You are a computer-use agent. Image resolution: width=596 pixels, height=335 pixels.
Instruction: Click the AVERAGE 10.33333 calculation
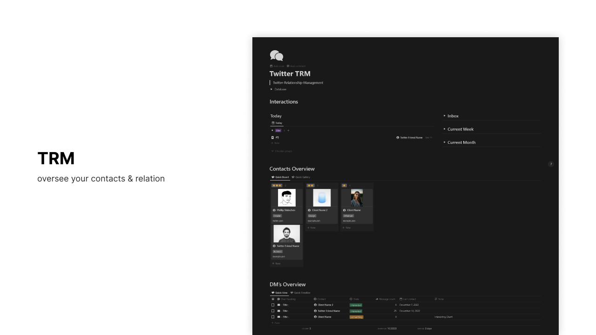pyautogui.click(x=387, y=328)
